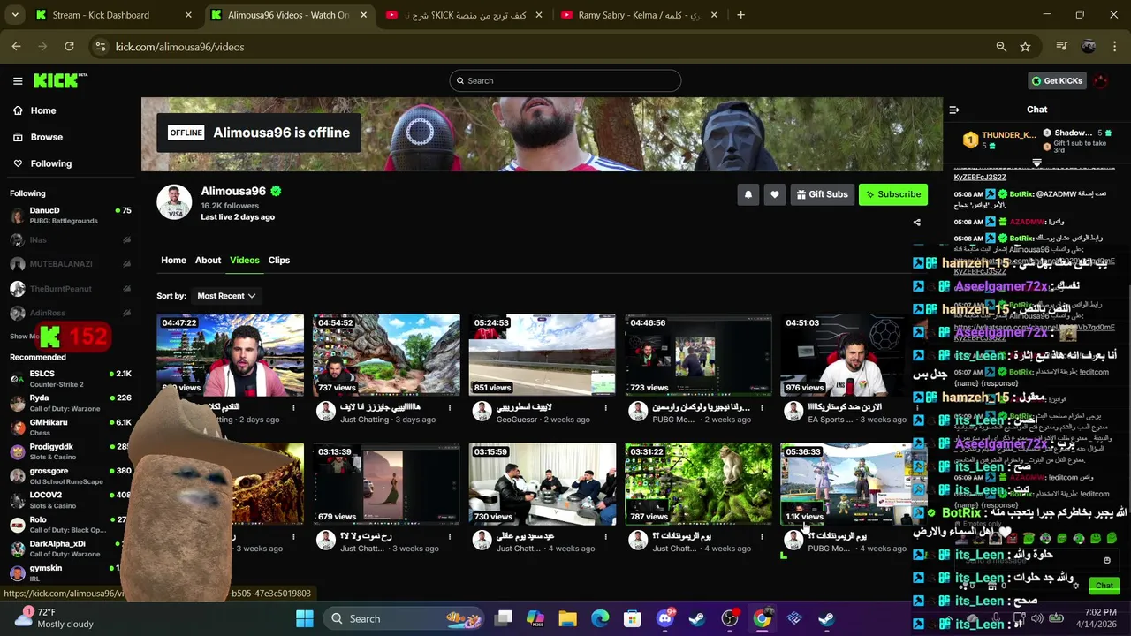Switch to the channel Home tab
This screenshot has height=636, width=1131.
[x=173, y=260]
